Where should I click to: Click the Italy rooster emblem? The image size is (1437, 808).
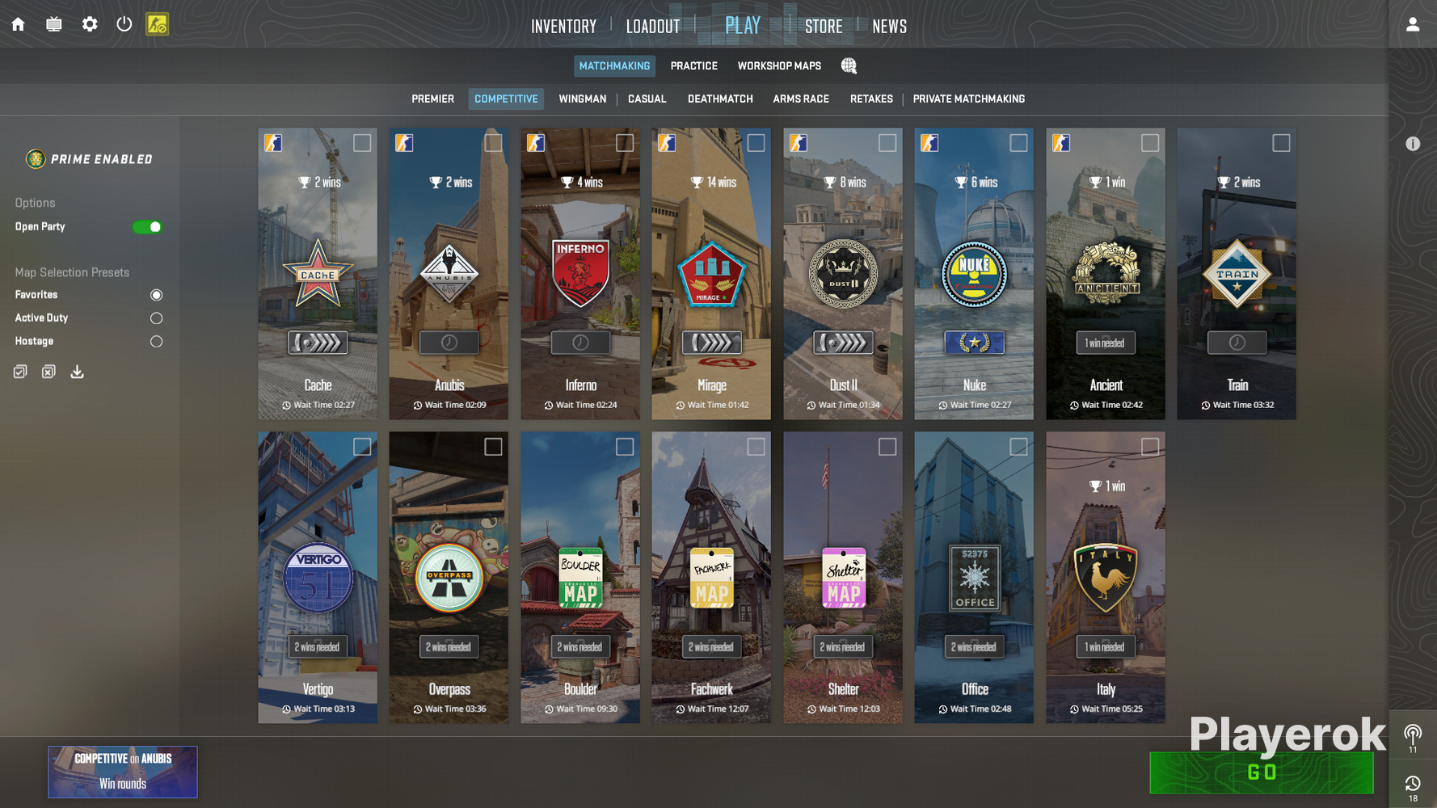coord(1106,578)
